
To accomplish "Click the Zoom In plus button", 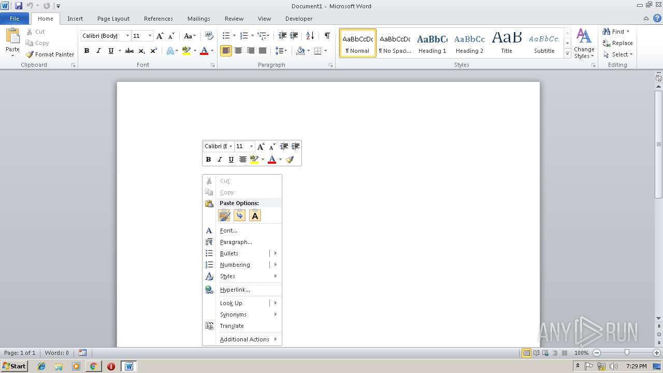I will [x=657, y=353].
